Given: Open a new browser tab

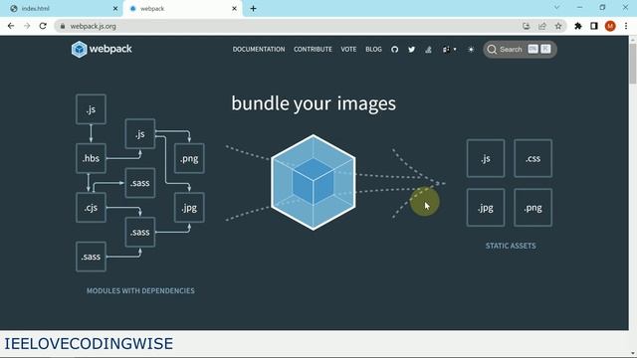Looking at the screenshot, I should click(x=253, y=9).
